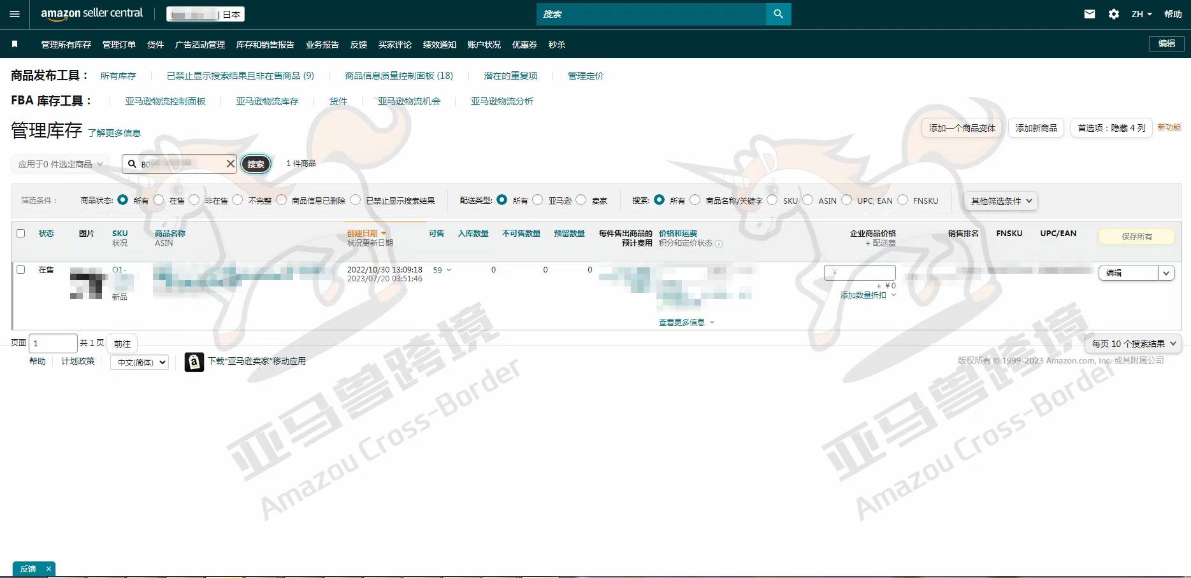1191x578 pixels.
Task: Focus the enterprise price ¥ input
Action: 860,272
